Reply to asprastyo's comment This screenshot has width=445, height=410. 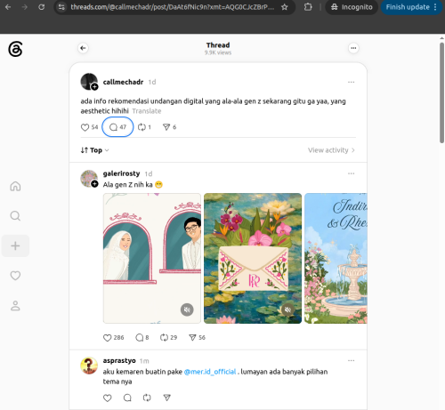tap(127, 398)
